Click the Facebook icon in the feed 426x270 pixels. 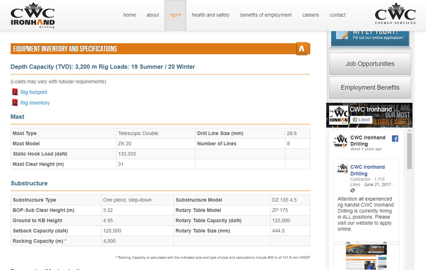click(x=395, y=139)
